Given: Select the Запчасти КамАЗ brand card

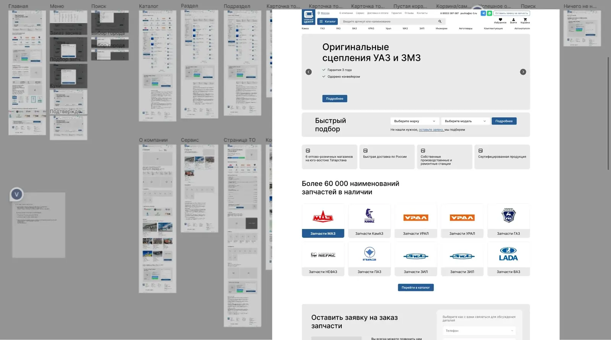Looking at the screenshot, I should (x=369, y=221).
